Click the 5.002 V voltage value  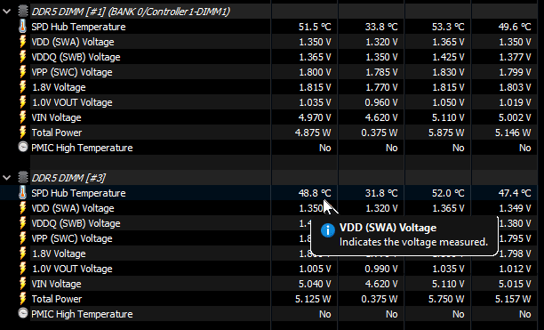click(x=515, y=117)
